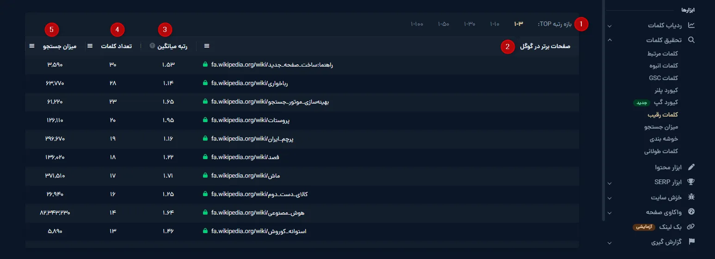This screenshot has width=715, height=259.
Task: Sort by the میزان جستجو column header text
Action: click(60, 46)
